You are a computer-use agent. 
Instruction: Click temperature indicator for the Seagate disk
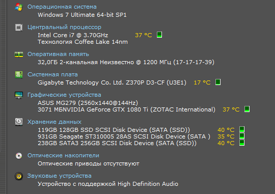coord(242,136)
